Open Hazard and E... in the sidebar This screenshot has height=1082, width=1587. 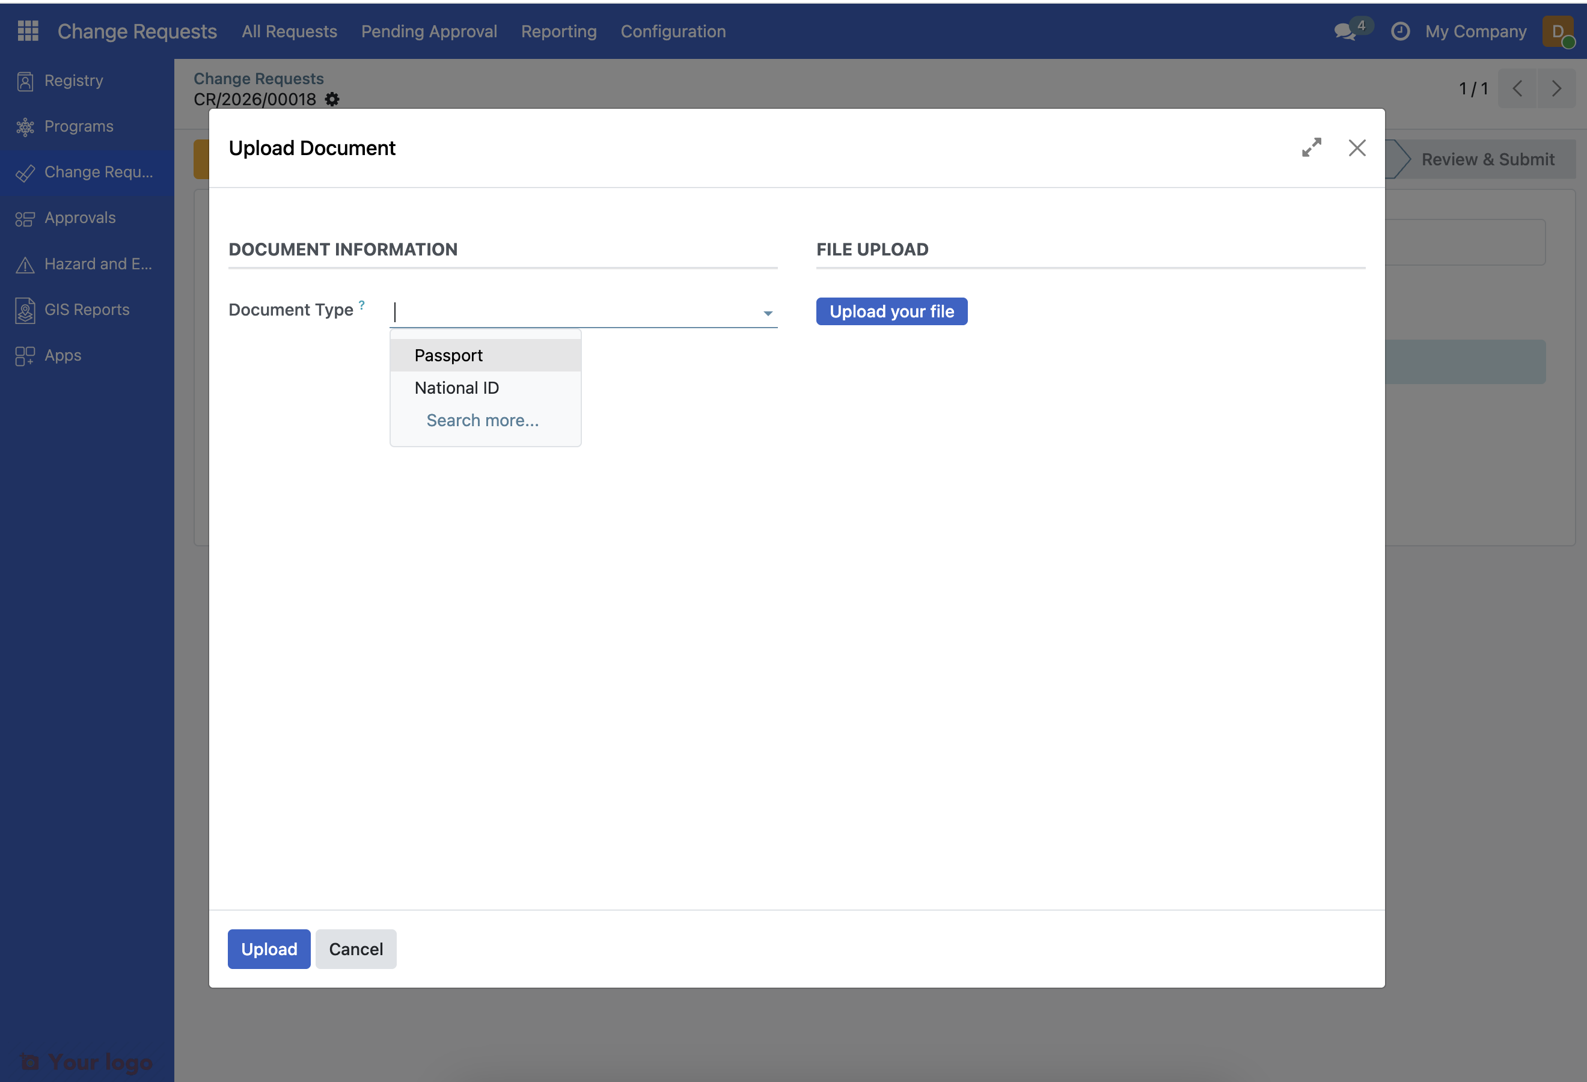[99, 263]
